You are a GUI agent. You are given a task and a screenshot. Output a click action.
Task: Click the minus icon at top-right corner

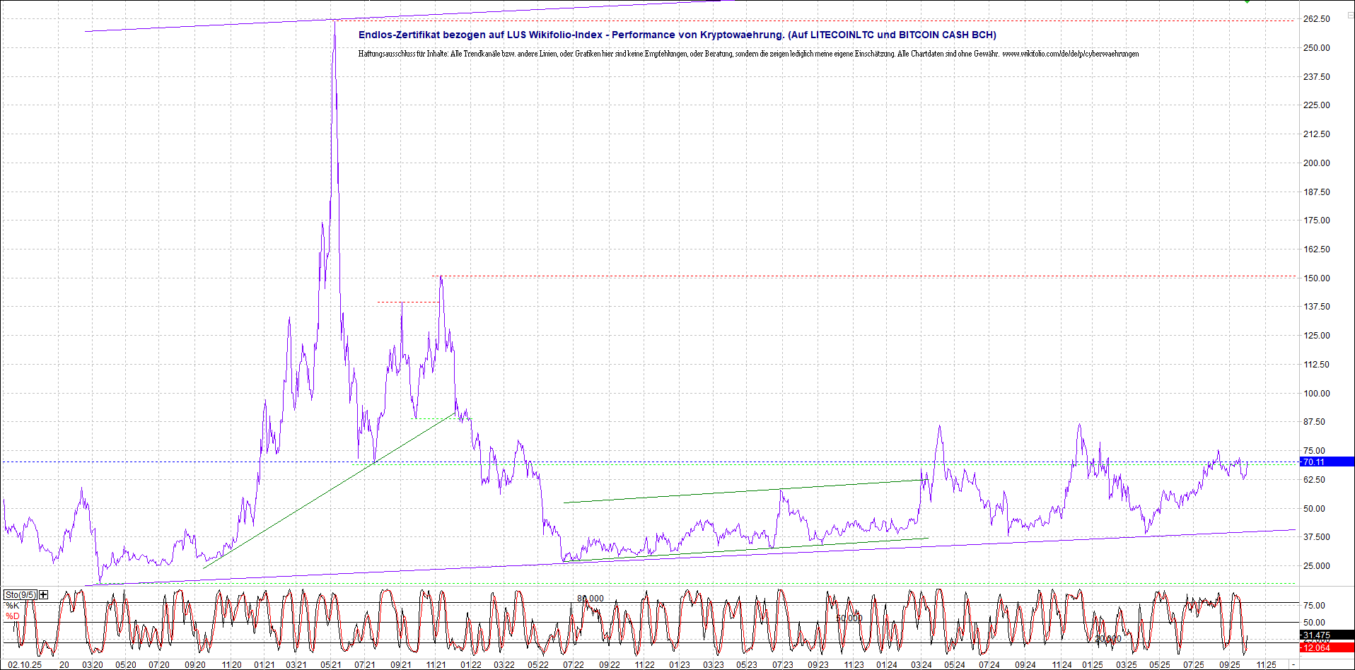1349,15
